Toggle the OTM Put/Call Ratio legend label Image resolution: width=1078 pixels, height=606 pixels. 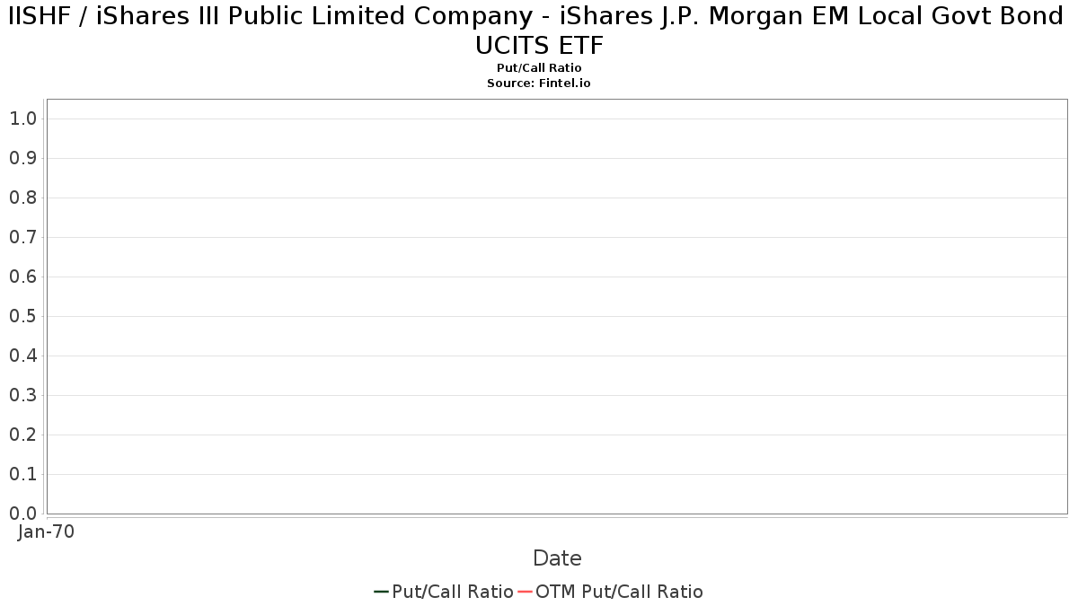pyautogui.click(x=619, y=592)
